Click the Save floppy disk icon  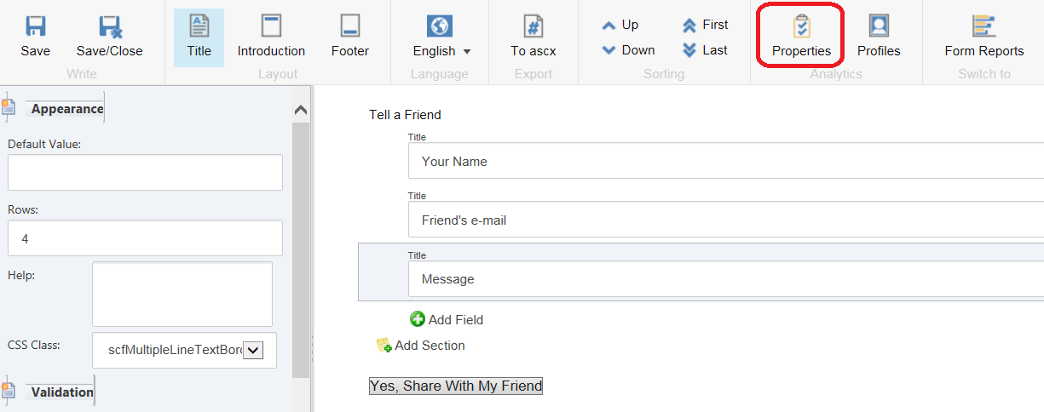(35, 27)
